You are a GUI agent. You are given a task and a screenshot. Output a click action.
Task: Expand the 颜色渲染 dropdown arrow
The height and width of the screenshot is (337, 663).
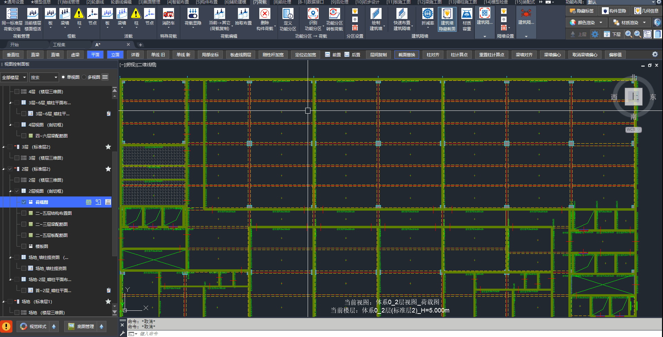click(x=601, y=22)
